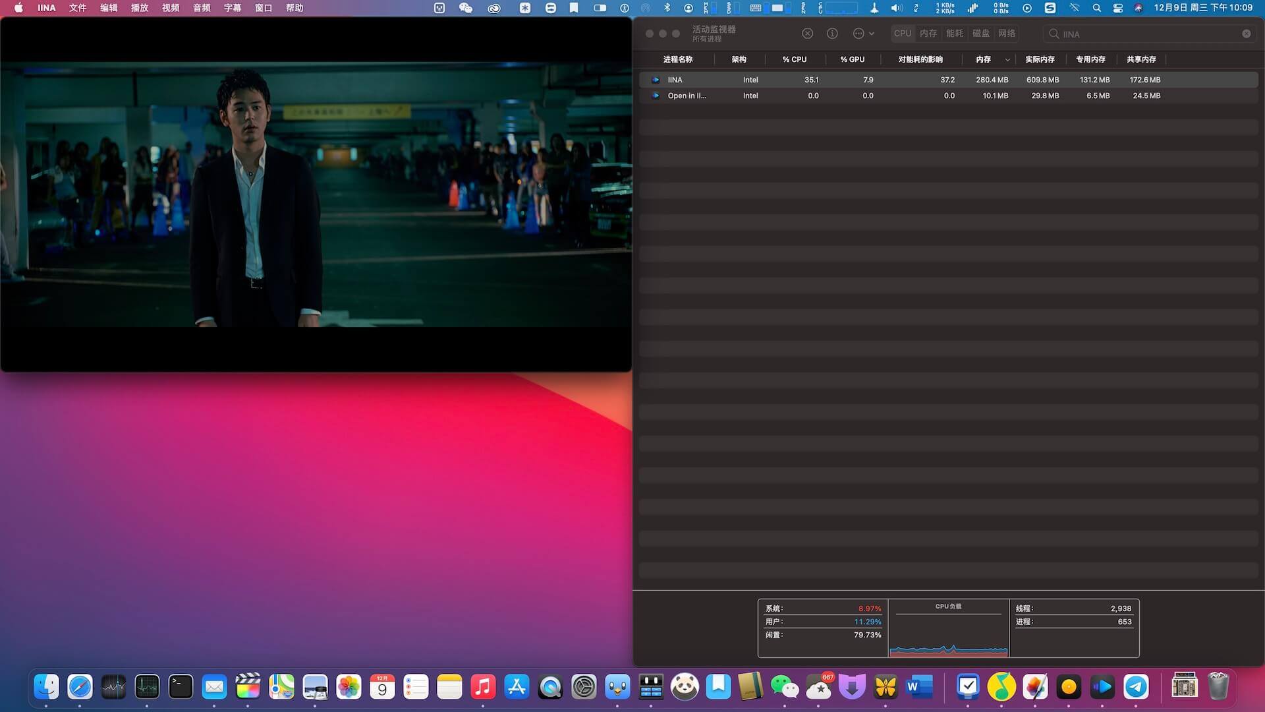Sort by 架构 column header

739,59
